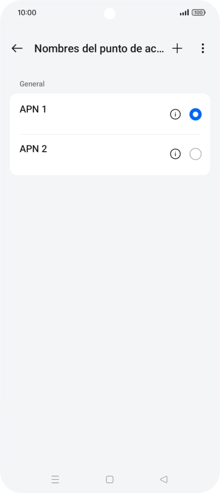The image size is (220, 493).
Task: Tap the page title Nombres del punto de acceso
Action: pyautogui.click(x=99, y=48)
